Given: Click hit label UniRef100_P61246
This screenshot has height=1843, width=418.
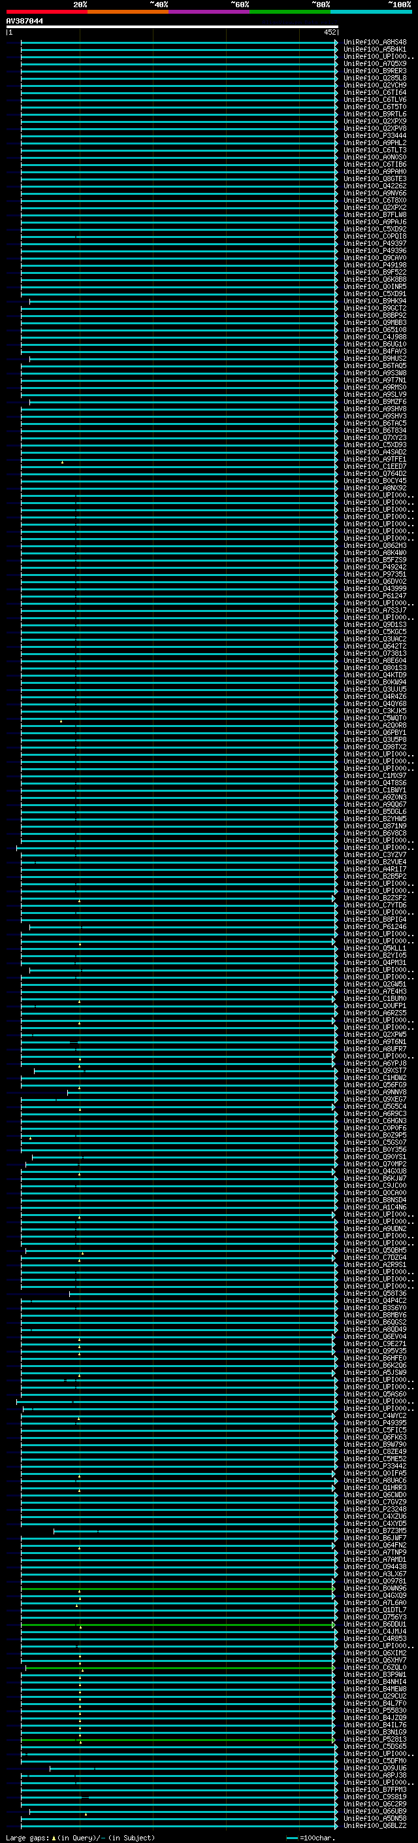Looking at the screenshot, I should pos(375,926).
